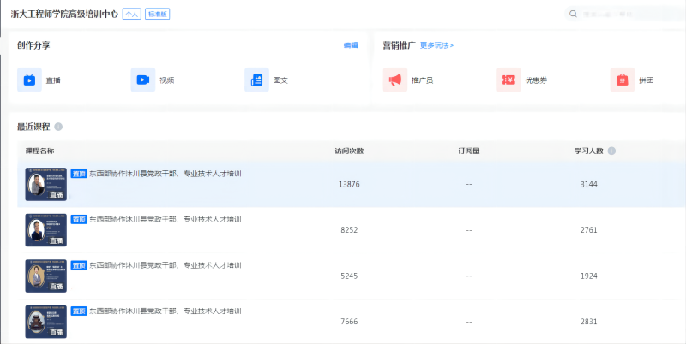
Task: Open thumbnail of course with 7666 visits
Action: [45, 321]
